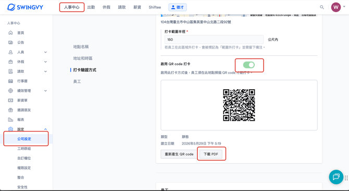Viewport: 349px width, 191px height.
Task: Click the 公告 announcement icon
Action: (10, 42)
